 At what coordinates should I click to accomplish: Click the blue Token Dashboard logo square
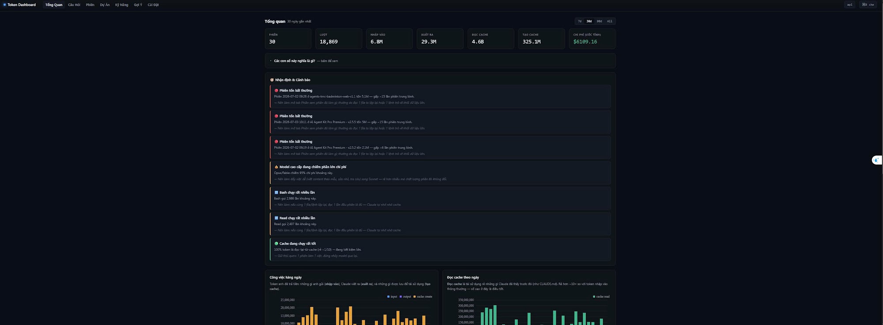5,5
